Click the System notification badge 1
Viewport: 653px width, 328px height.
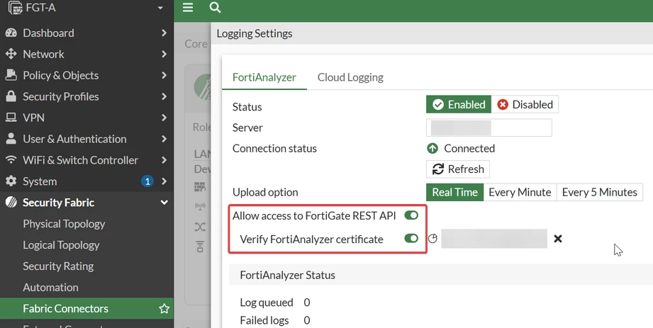click(x=147, y=181)
